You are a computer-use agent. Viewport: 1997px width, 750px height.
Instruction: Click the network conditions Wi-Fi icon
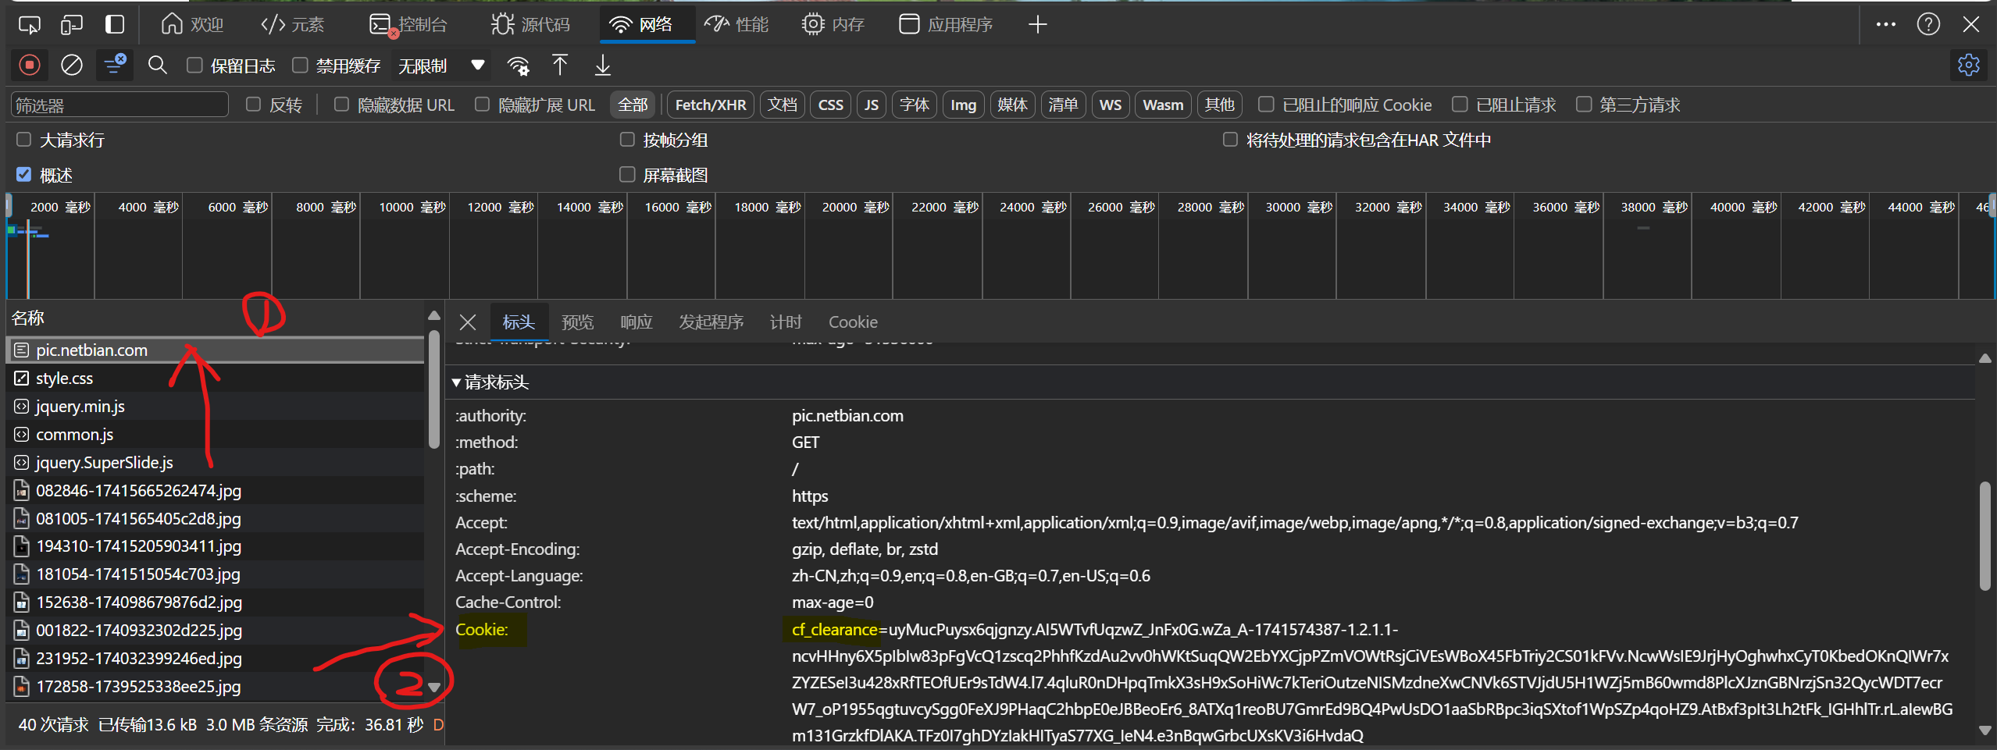pyautogui.click(x=518, y=66)
